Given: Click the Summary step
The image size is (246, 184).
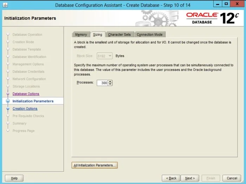Looking at the screenshot, I should pos(19,123).
